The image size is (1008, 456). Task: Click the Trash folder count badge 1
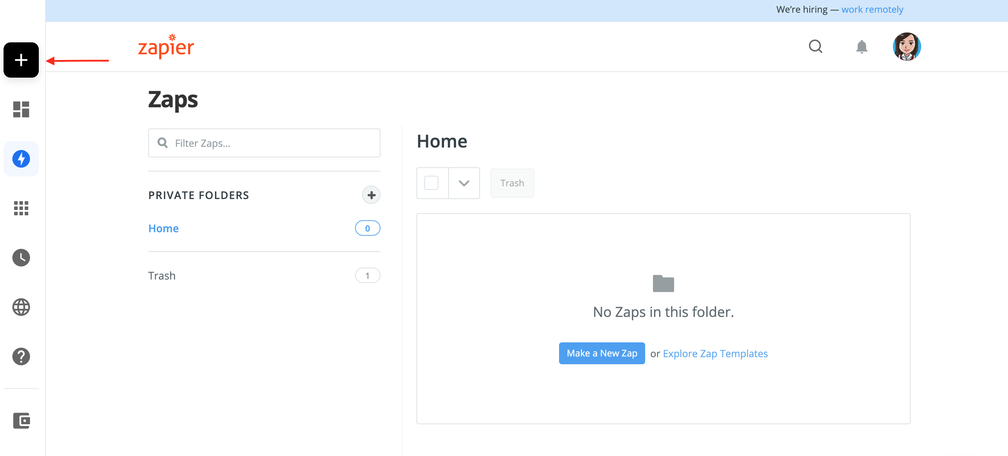click(x=367, y=276)
